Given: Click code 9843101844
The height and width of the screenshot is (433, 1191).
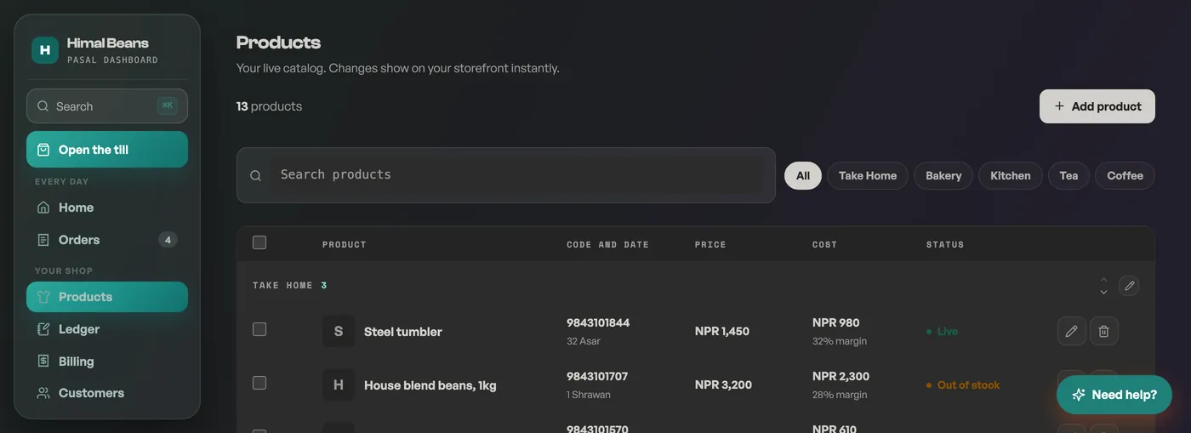Looking at the screenshot, I should tap(598, 322).
